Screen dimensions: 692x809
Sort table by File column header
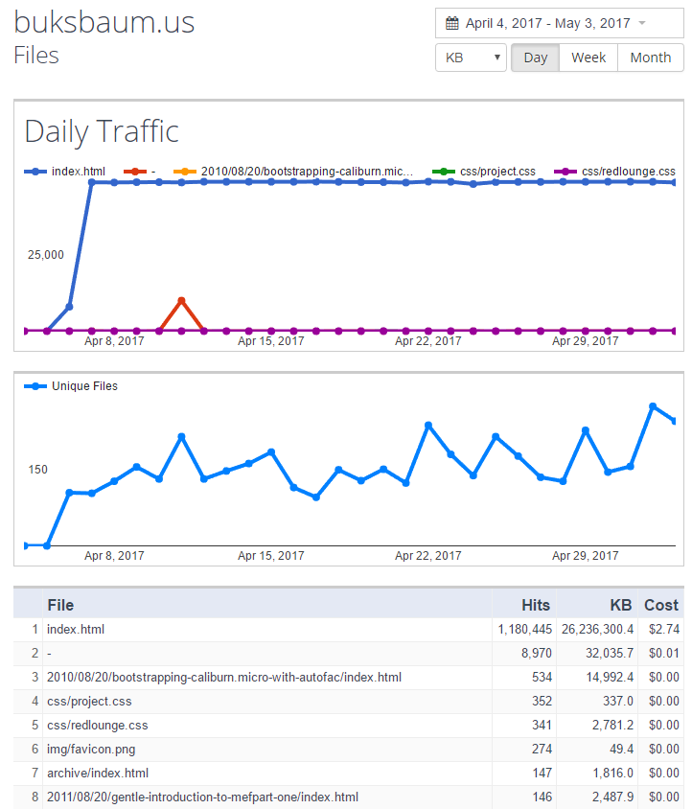60,605
